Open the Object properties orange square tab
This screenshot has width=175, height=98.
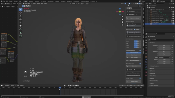click(146, 57)
